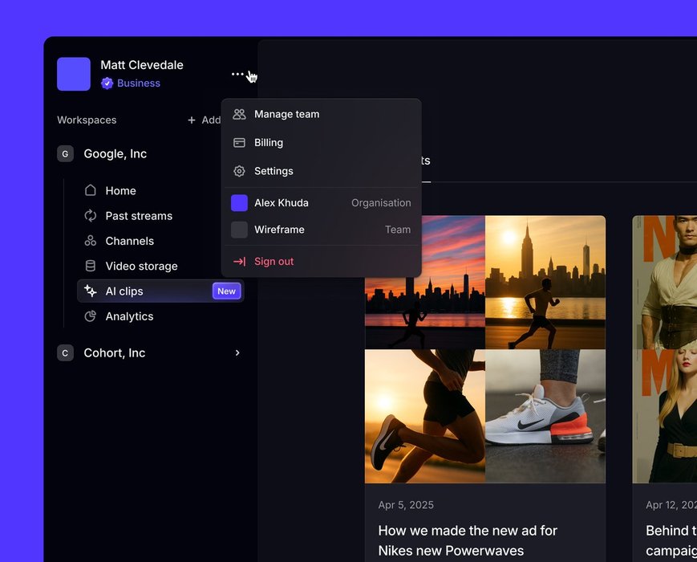Click the Alex Khuda purple avatar

point(239,203)
